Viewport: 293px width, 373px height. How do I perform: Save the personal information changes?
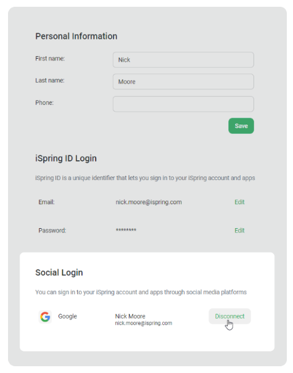(241, 126)
